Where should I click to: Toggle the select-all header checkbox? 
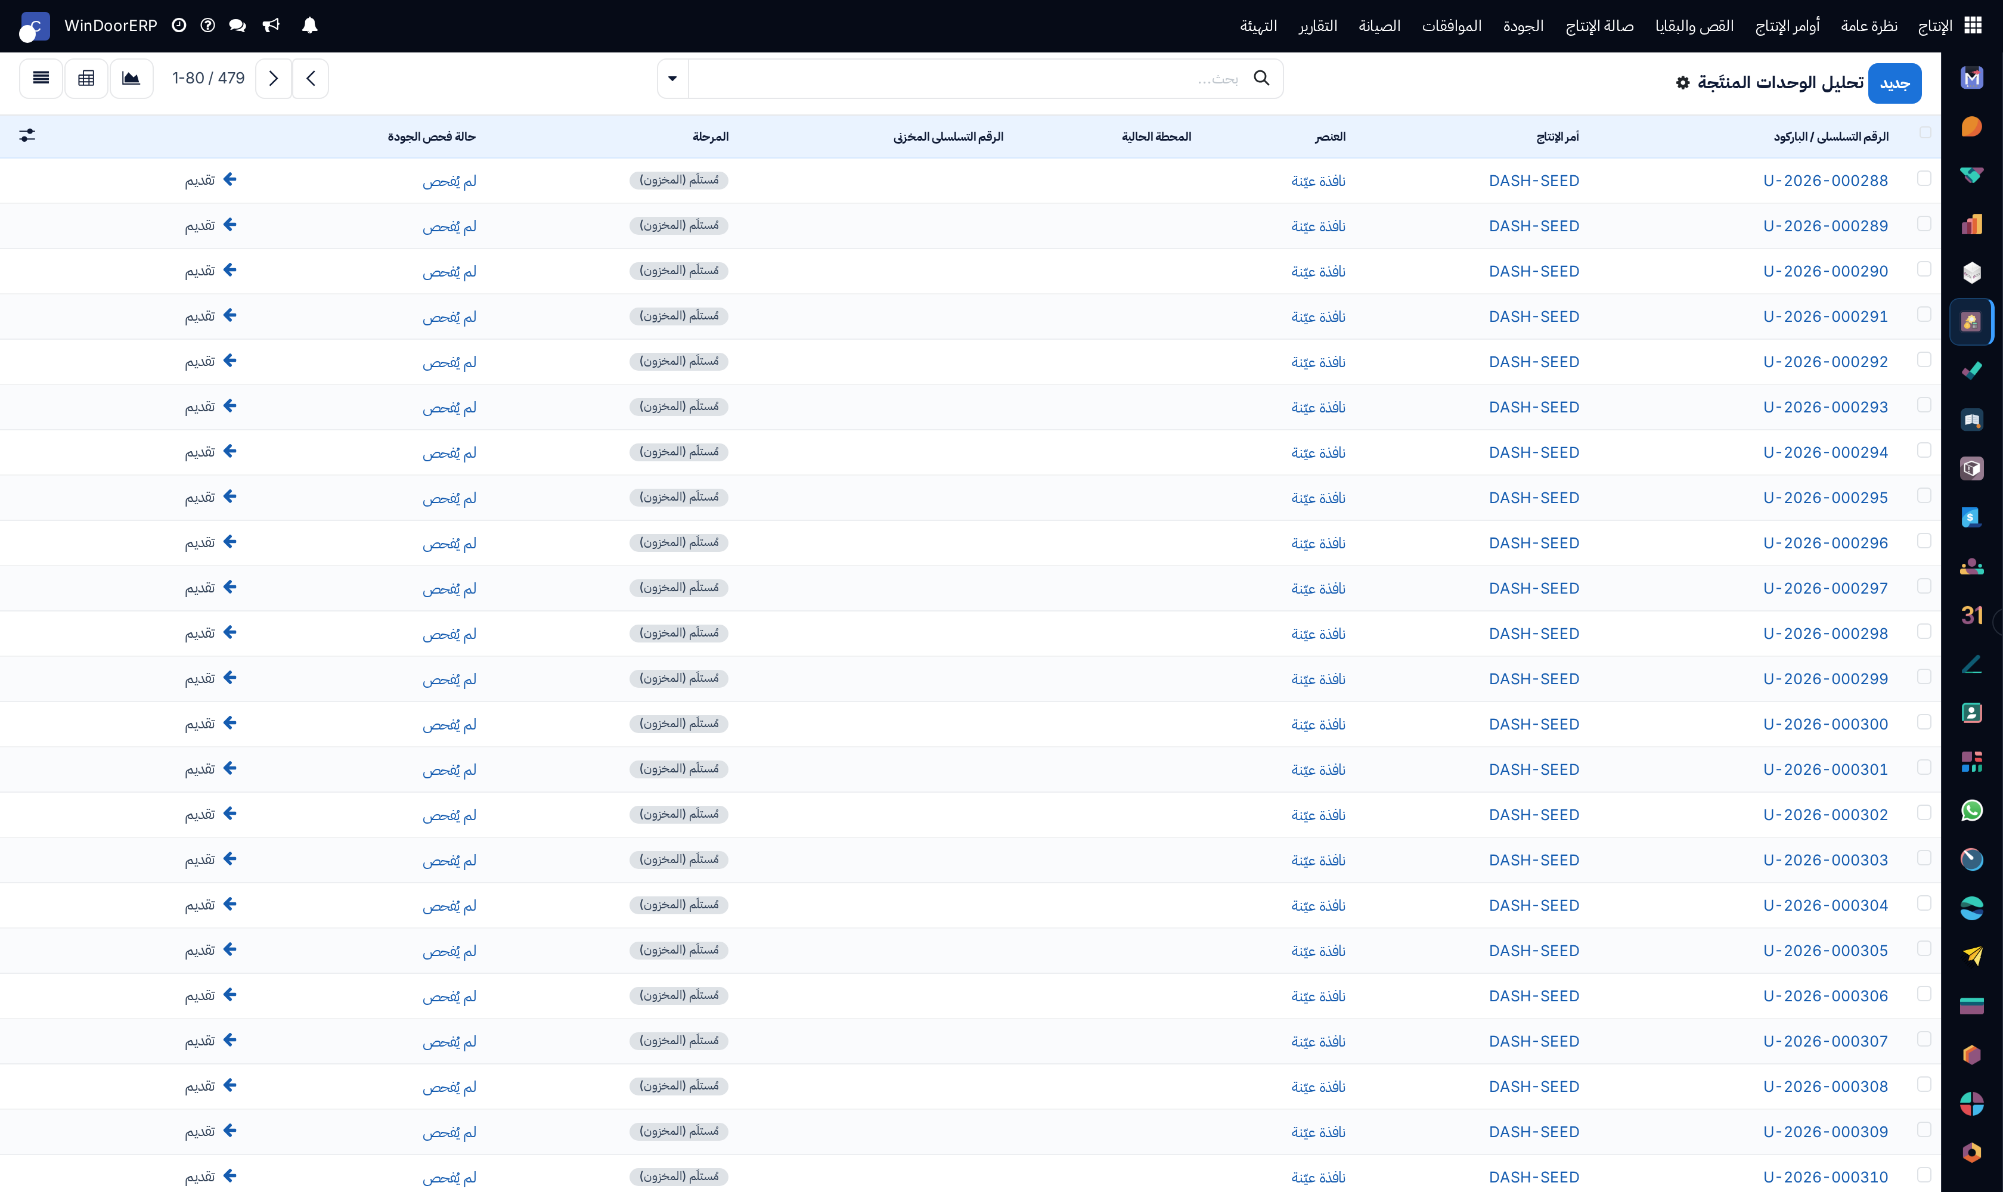coord(1925,132)
